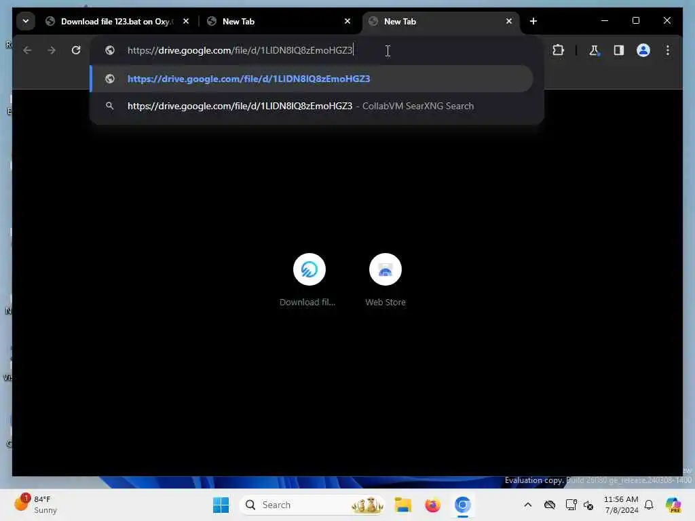Open the Copilot preview icon
The width and height of the screenshot is (695, 521).
coord(673,505)
